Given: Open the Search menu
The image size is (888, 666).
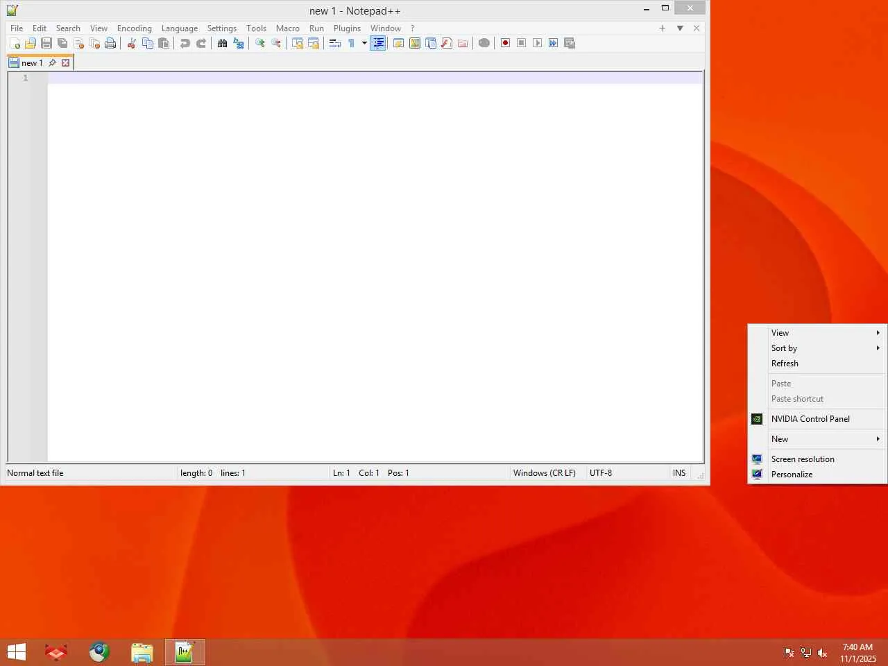Looking at the screenshot, I should [68, 28].
